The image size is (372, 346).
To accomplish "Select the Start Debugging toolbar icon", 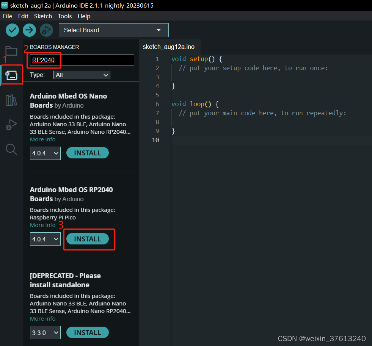I will [x=46, y=30].
